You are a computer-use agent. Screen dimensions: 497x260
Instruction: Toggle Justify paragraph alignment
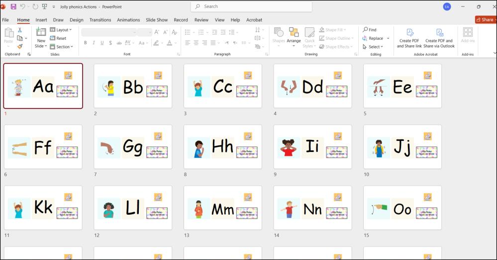[x=213, y=42]
